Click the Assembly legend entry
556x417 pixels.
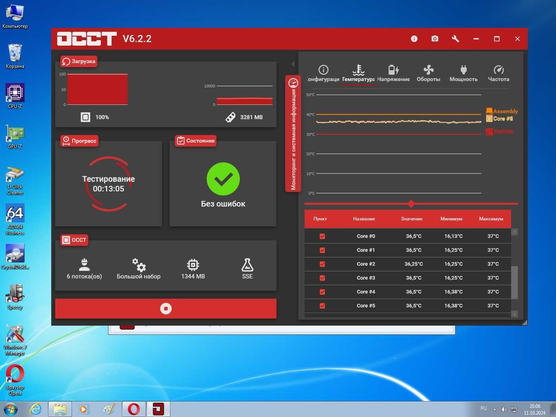click(502, 111)
